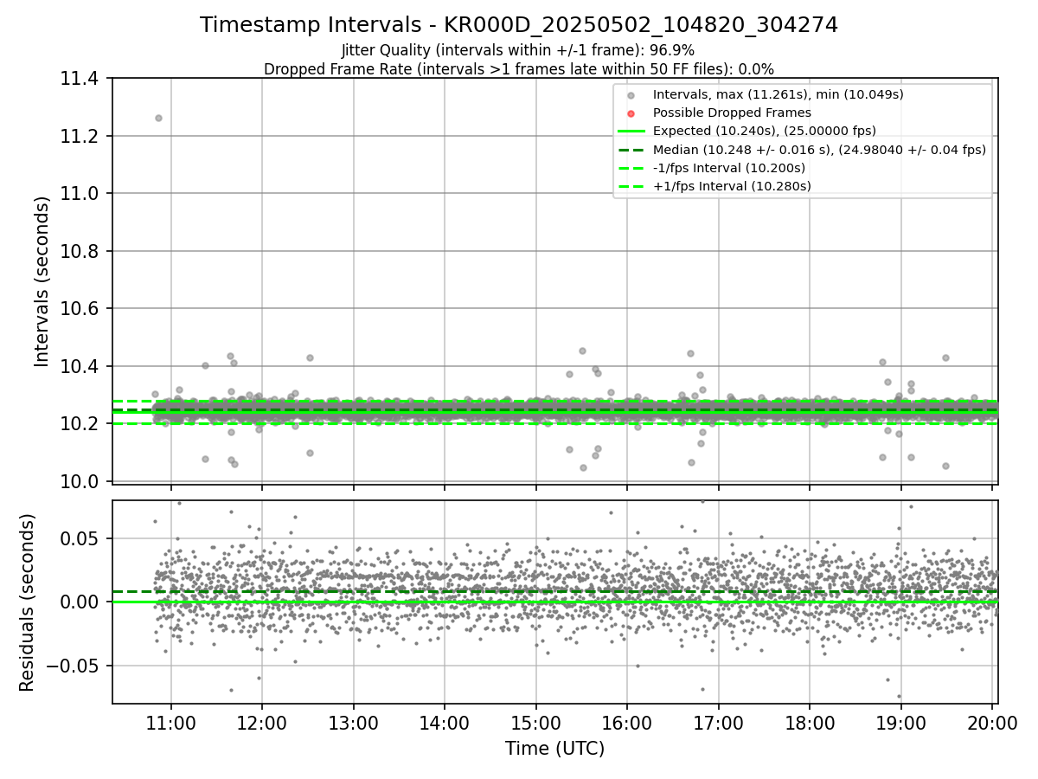The image size is (1038, 779).
Task: Click the "Residuals (seconds)" y-axis label
Action: coord(28,602)
